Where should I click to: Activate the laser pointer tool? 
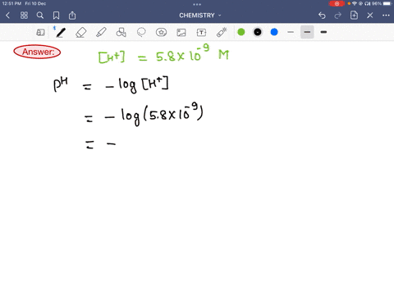point(222,32)
